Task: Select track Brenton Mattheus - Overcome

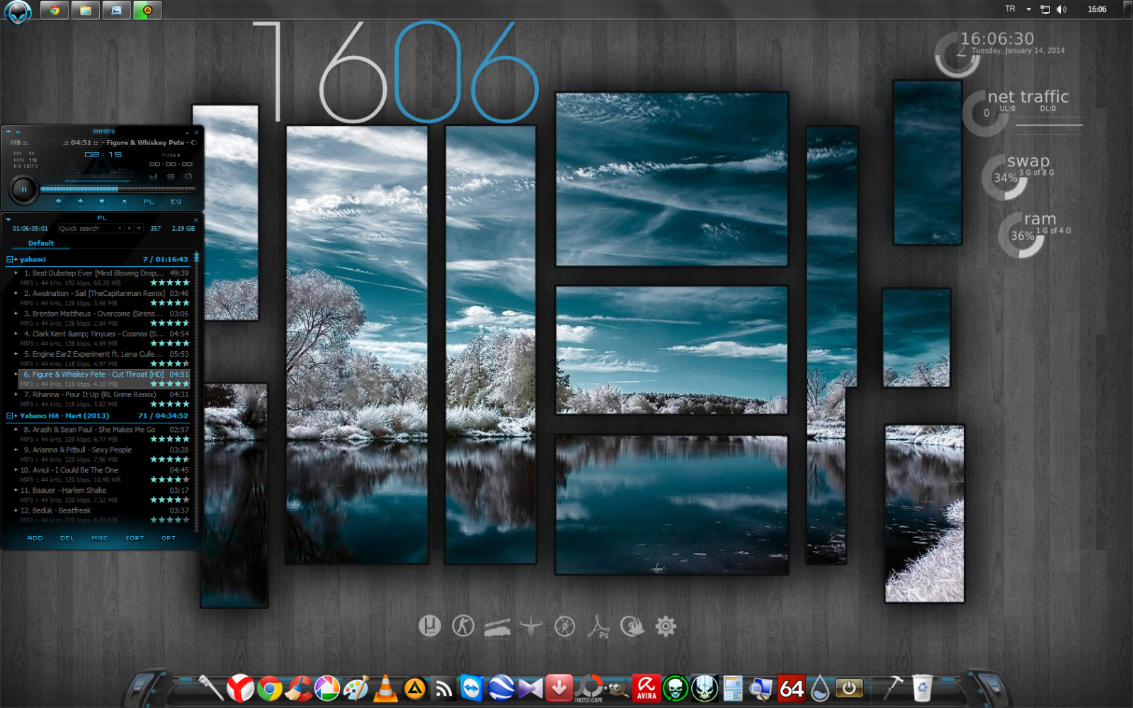Action: click(103, 318)
